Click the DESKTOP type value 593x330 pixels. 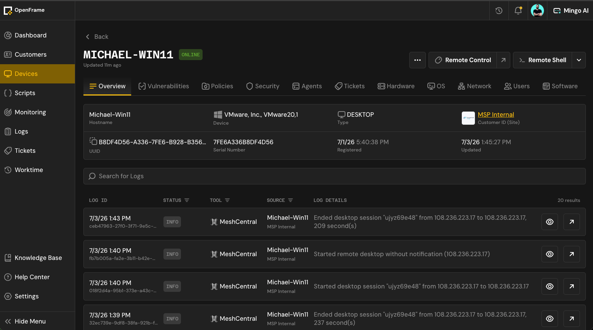point(360,115)
